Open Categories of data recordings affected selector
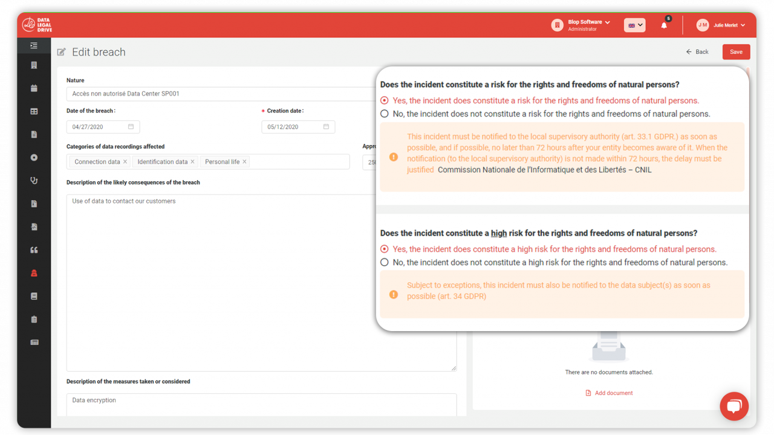Viewport: 774px width, 435px height. tap(208, 162)
